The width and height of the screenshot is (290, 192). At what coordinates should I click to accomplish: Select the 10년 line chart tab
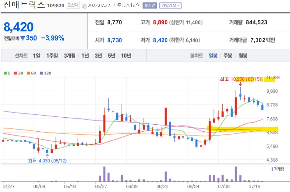pos(126,55)
